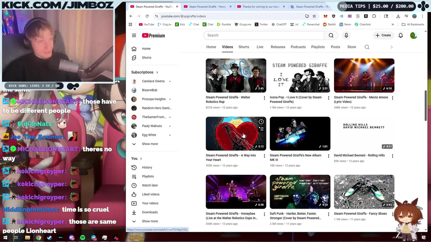Open the Daft Punk Harder Better title
This screenshot has width=431, height=242.
coord(295,216)
